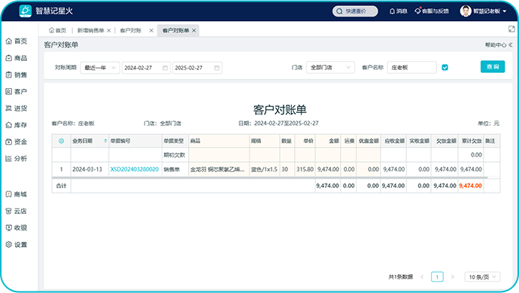Screen dimensions: 519x293
Task: Select page 1 in pagination
Action: click(437, 276)
